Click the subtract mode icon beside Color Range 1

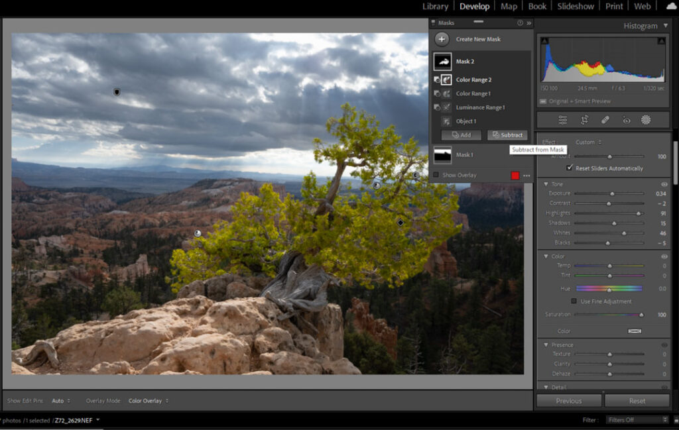(436, 93)
